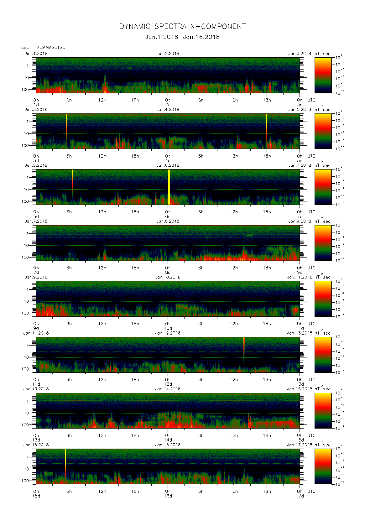Click the Jan.5–Jan.7 spectrogram panel
The image size is (365, 526).
[168, 187]
